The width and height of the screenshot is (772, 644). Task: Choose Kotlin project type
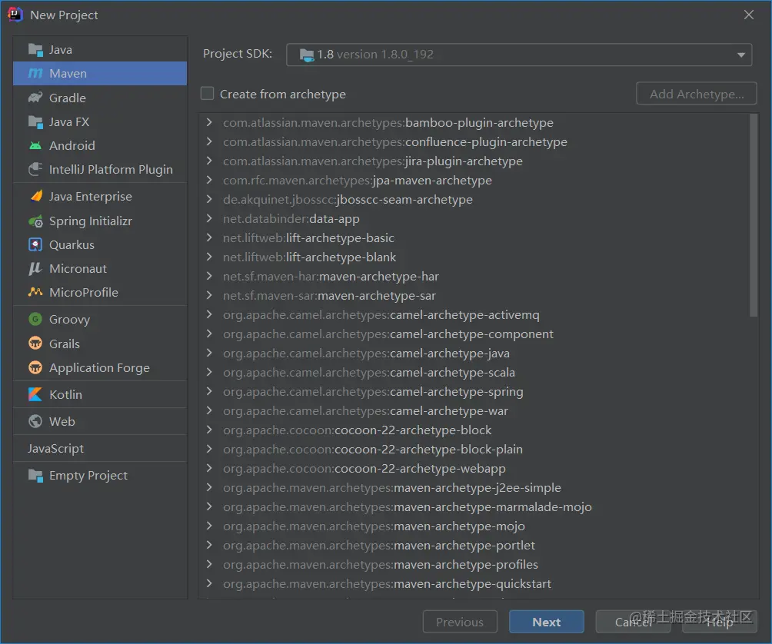tap(100, 394)
